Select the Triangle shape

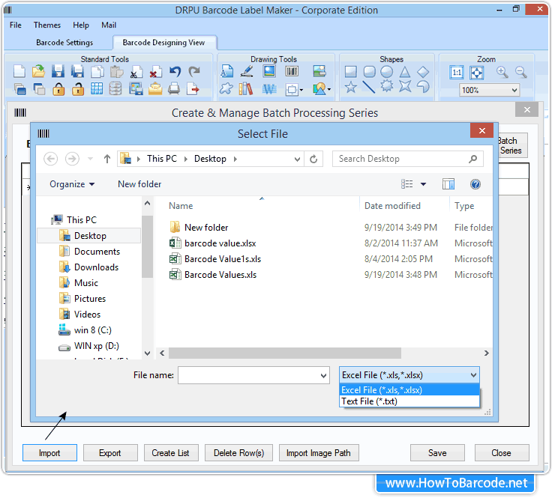pyautogui.click(x=405, y=72)
